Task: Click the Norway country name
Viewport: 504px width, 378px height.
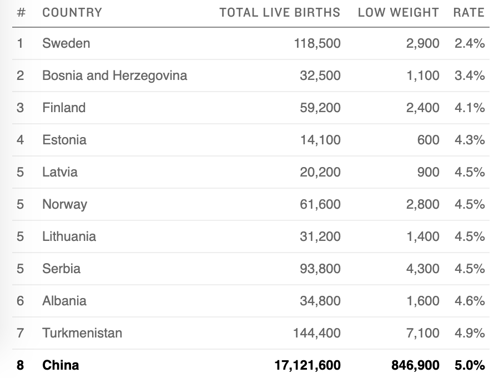Action: [x=64, y=204]
